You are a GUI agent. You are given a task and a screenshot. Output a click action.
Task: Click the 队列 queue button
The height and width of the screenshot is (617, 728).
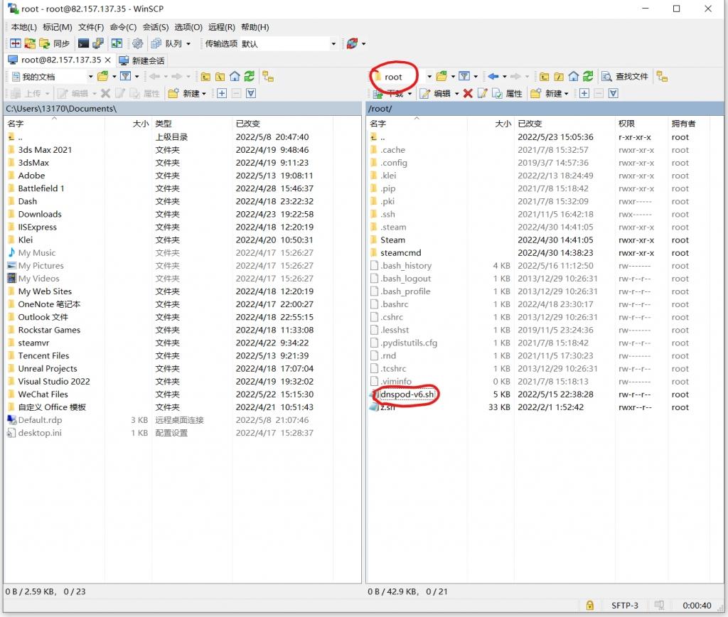point(166,43)
